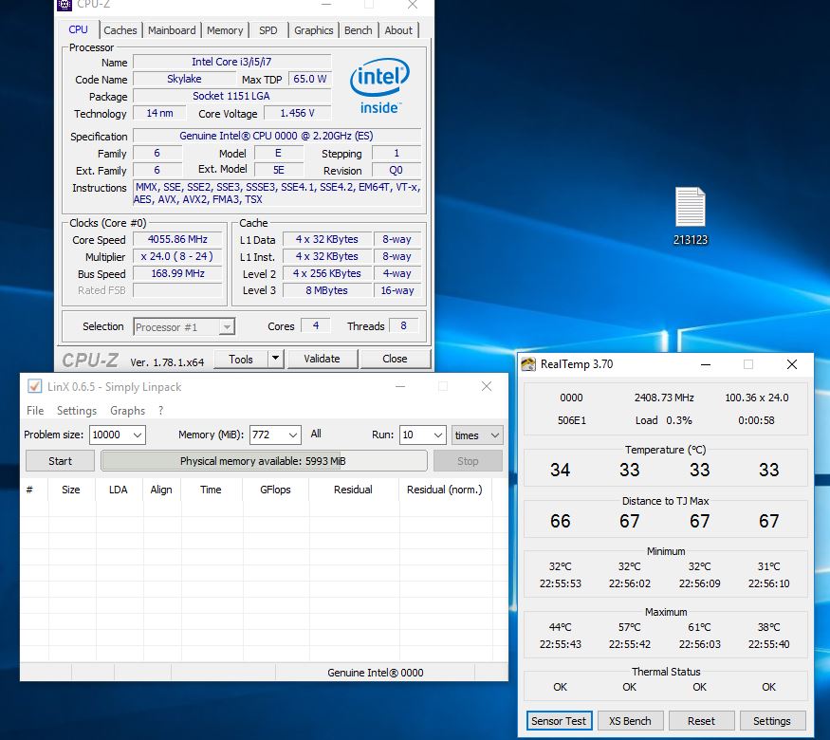Expand the Tools dropdown arrow in CPU-Z
Viewport: 830px width, 740px height.
[x=275, y=359]
